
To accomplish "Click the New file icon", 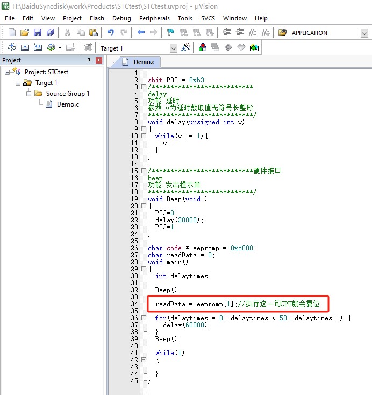I will coord(12,32).
